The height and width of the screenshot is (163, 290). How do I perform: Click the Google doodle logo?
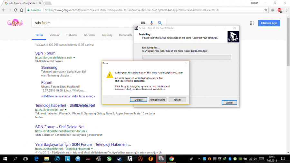point(15,23)
